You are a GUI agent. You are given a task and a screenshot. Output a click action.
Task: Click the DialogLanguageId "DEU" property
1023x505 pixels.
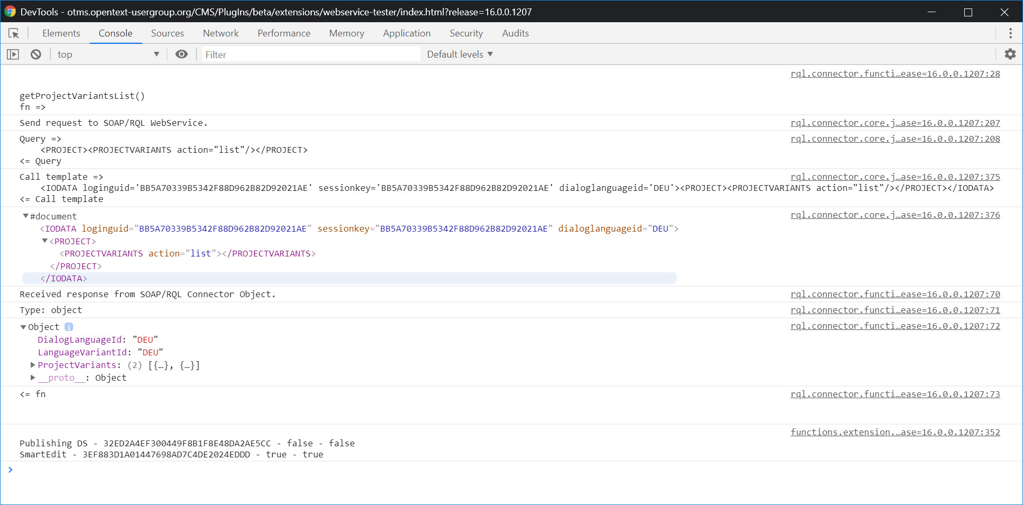tap(98, 339)
